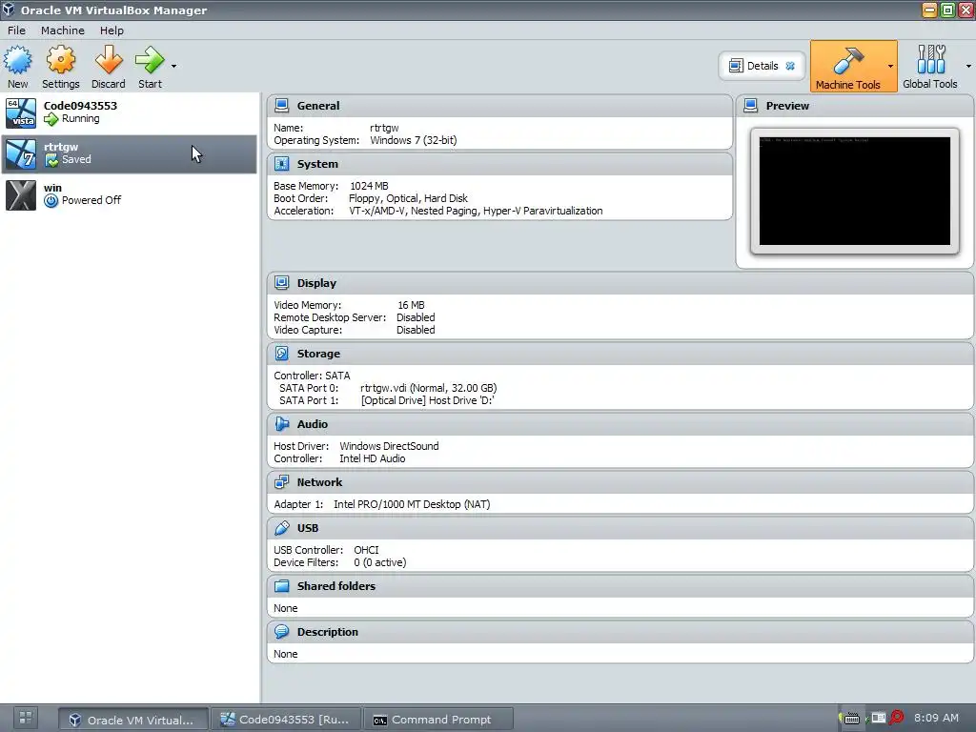Click the Saved state icon under rtrtgw

point(51,160)
